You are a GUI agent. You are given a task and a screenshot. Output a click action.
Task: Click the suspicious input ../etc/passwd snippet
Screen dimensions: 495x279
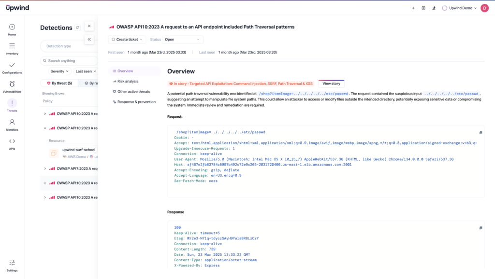pos(451,94)
